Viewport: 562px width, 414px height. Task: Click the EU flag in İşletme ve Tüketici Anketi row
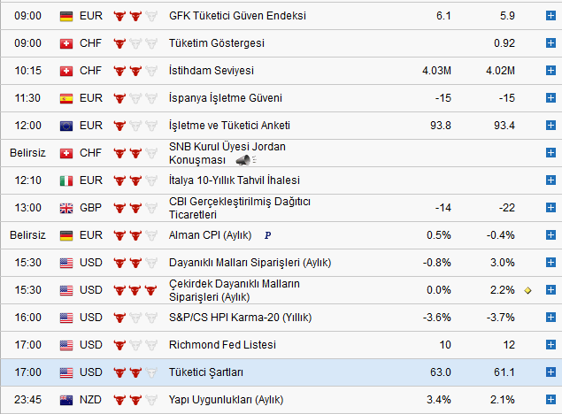[65, 126]
